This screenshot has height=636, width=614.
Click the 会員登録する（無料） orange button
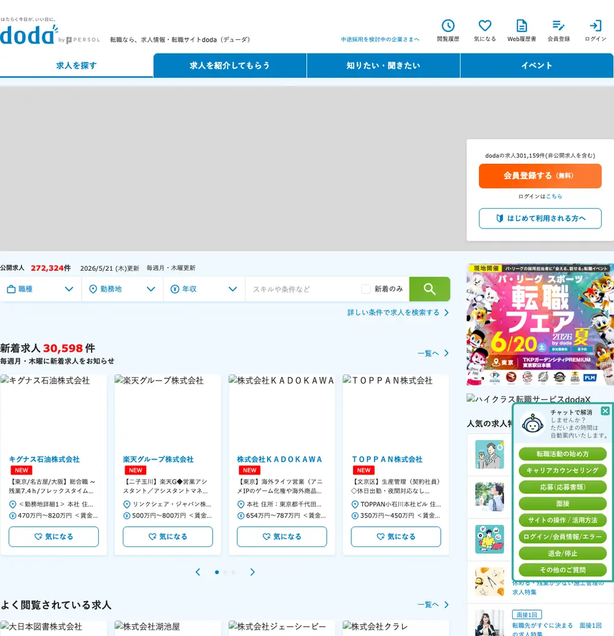point(540,176)
